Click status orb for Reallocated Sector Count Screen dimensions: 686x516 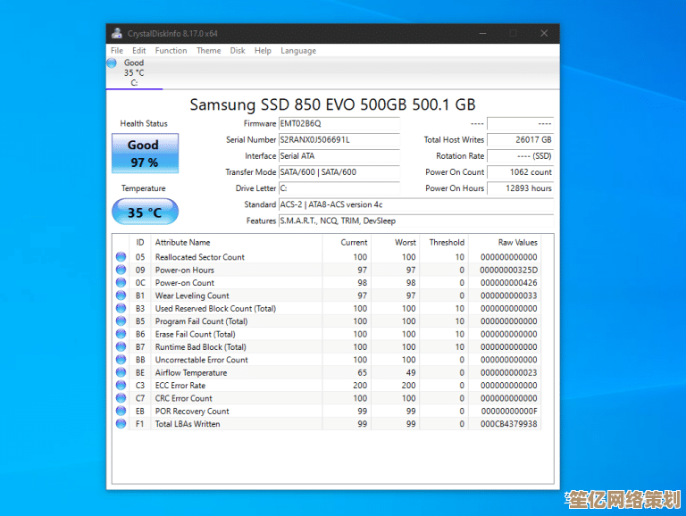(x=121, y=257)
